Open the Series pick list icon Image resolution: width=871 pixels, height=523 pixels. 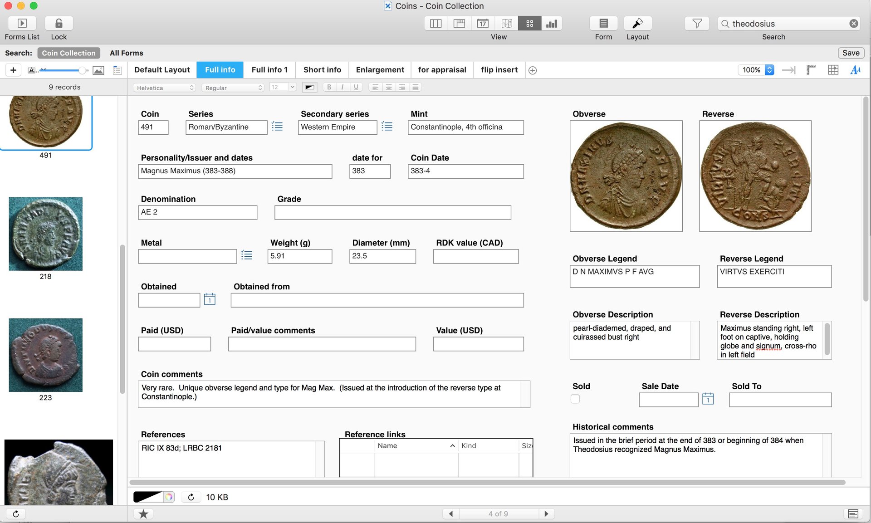coord(277,127)
